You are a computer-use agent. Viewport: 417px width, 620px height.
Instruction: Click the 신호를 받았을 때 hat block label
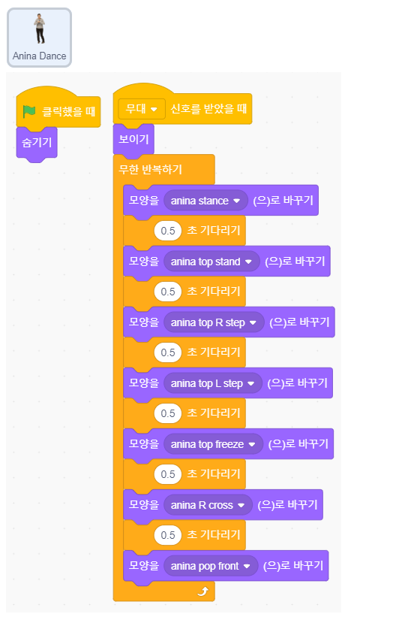click(208, 108)
